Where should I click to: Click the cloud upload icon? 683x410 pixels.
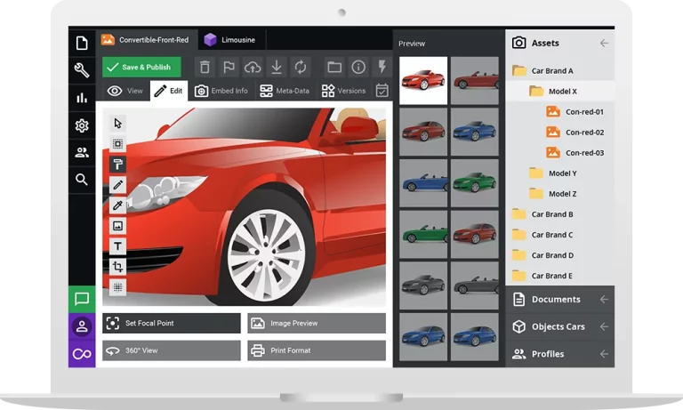(x=253, y=67)
